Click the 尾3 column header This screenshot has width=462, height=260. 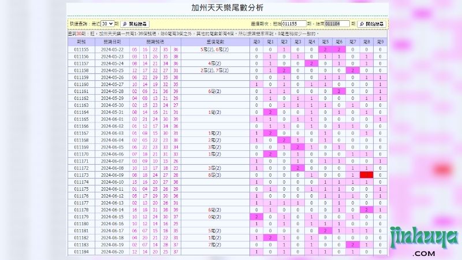pyautogui.click(x=298, y=42)
